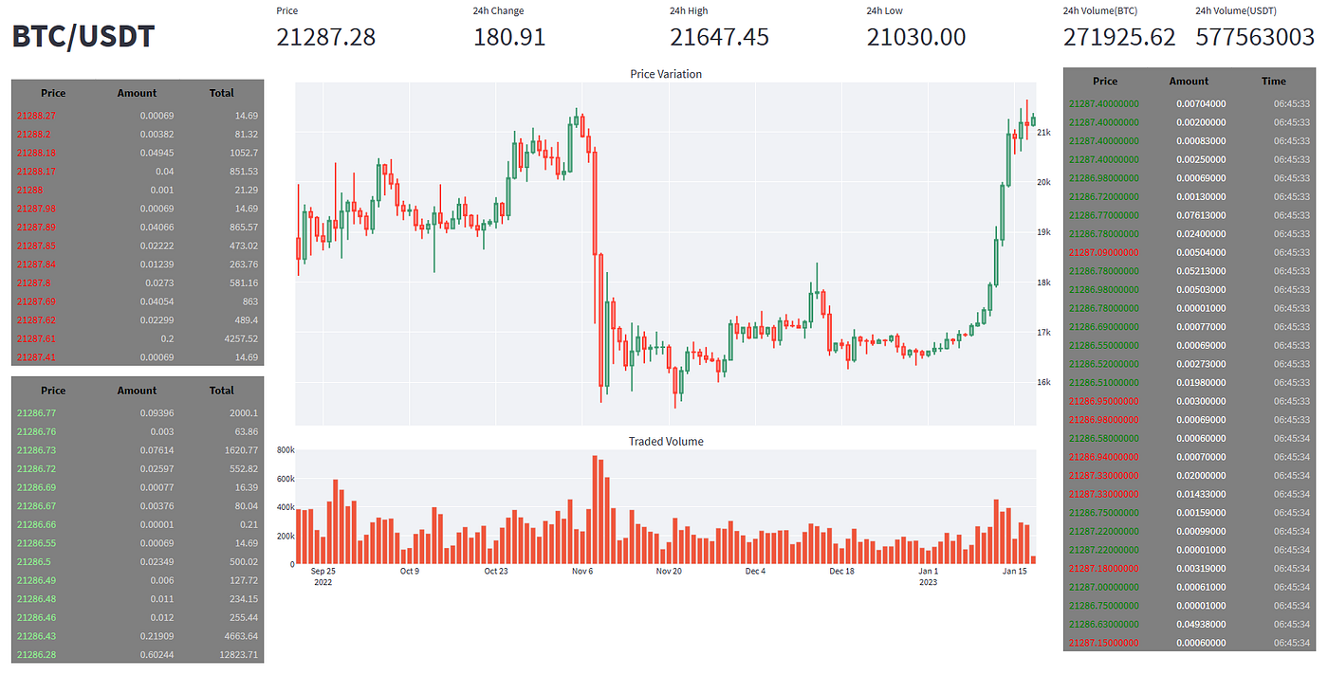Click the 21286.77 buy order price

pyautogui.click(x=36, y=413)
